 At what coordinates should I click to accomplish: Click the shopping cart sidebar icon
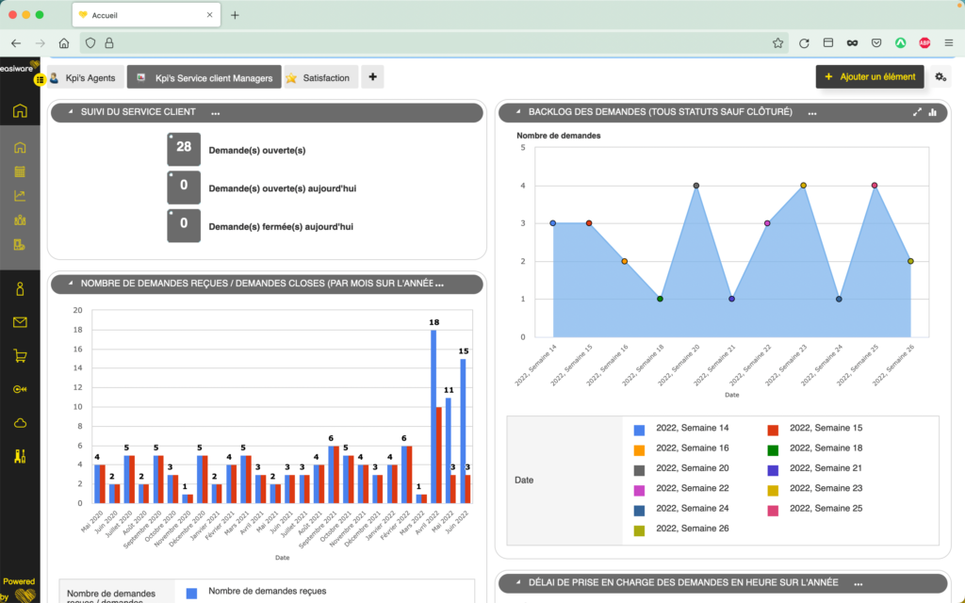pos(20,355)
